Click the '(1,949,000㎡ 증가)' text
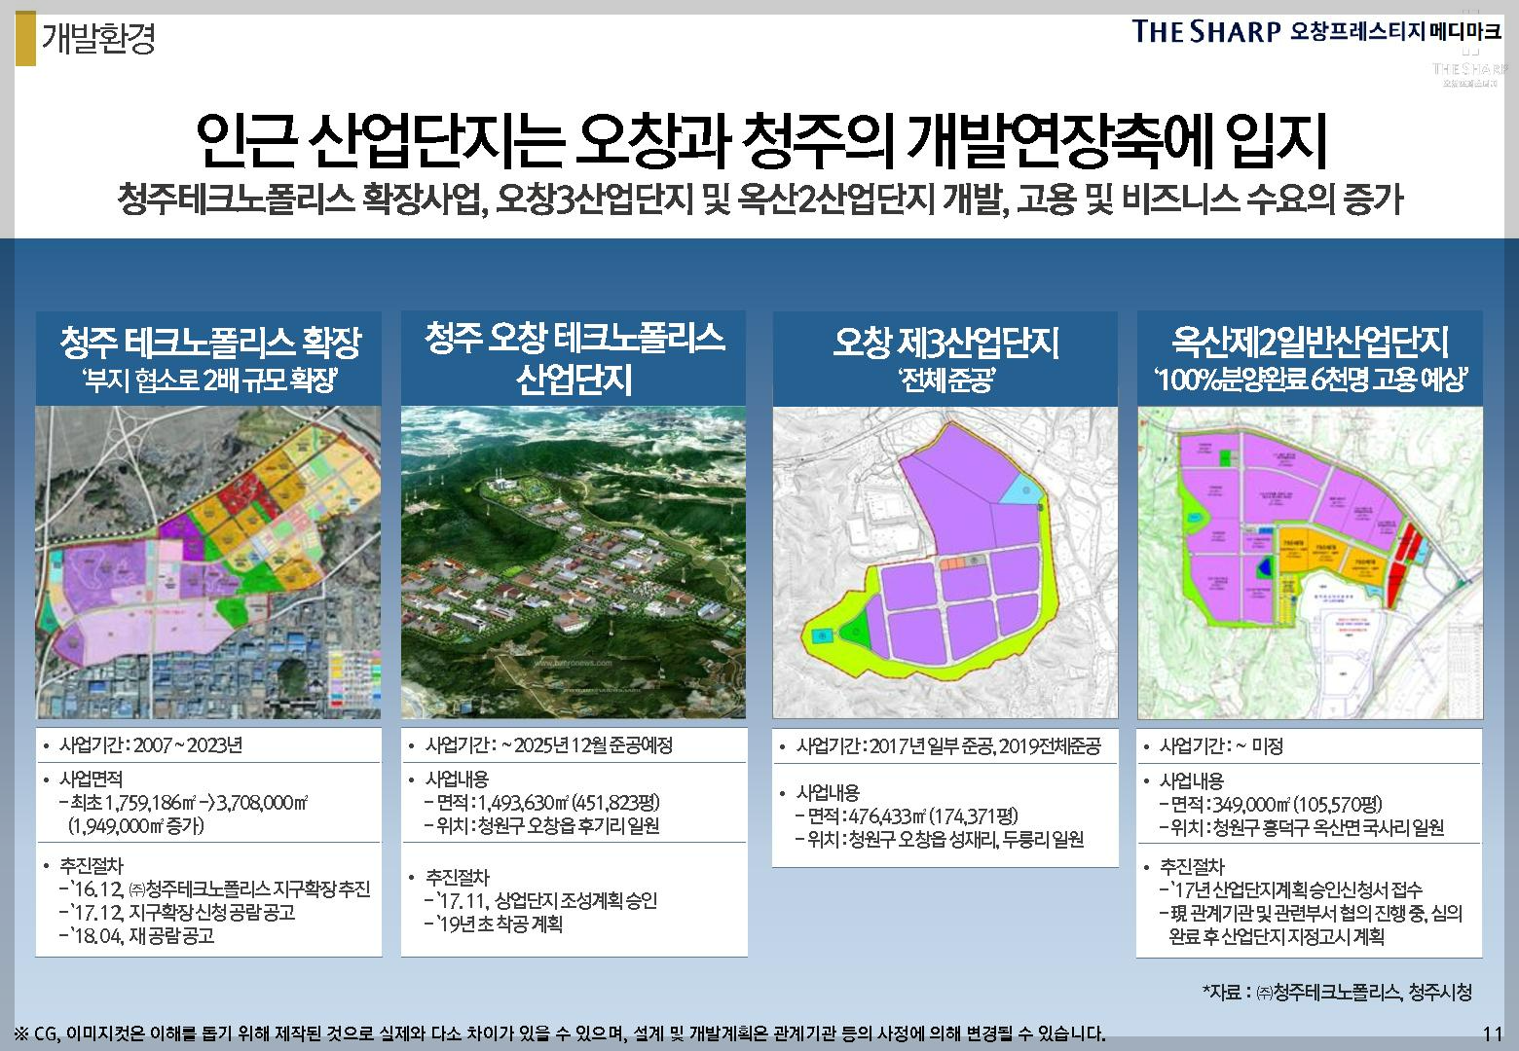Image resolution: width=1519 pixels, height=1051 pixels. tap(135, 826)
